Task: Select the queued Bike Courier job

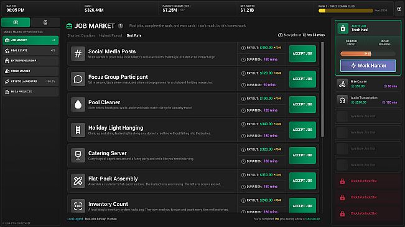Action: pos(368,84)
